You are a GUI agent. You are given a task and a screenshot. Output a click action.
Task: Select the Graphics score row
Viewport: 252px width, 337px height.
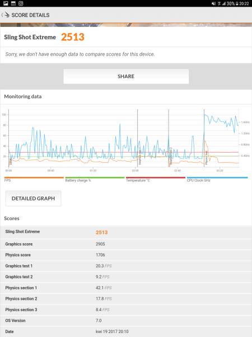click(x=126, y=244)
